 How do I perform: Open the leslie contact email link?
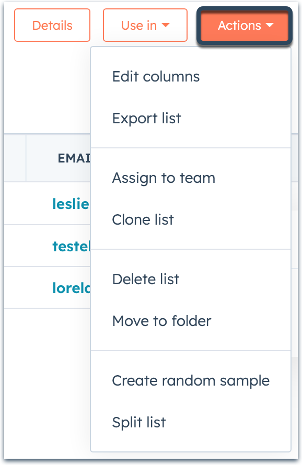point(71,204)
